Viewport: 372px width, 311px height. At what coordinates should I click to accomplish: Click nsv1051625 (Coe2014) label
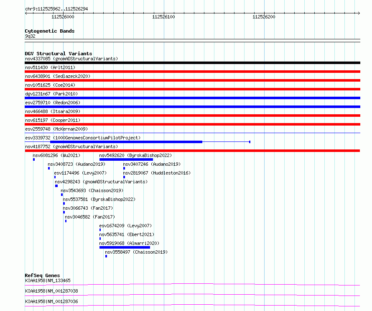[50, 85]
